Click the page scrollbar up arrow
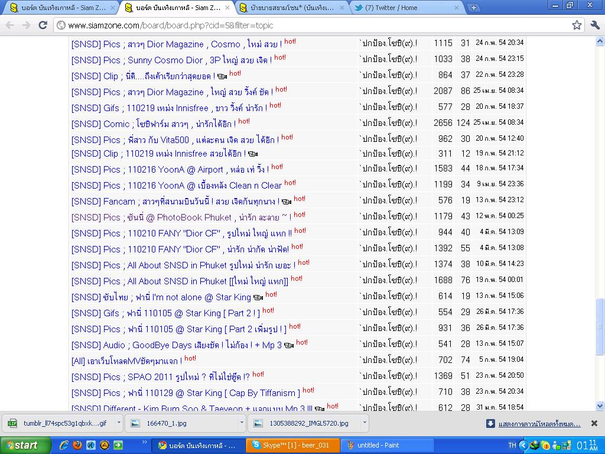605x454 pixels. click(600, 41)
